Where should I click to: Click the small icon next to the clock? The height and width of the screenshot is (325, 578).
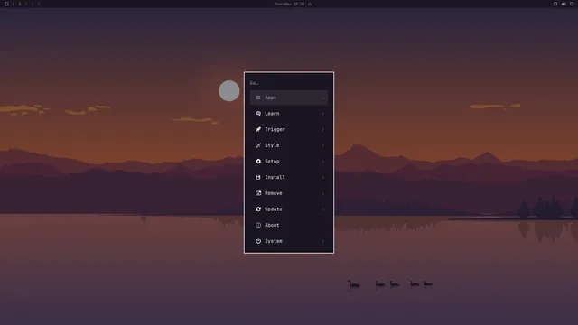coord(310,4)
